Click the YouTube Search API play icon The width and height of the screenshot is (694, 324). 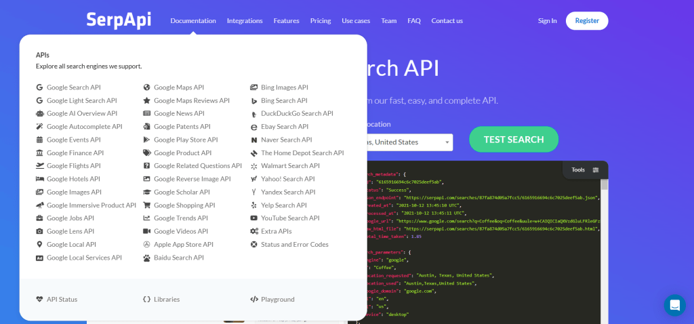254,218
